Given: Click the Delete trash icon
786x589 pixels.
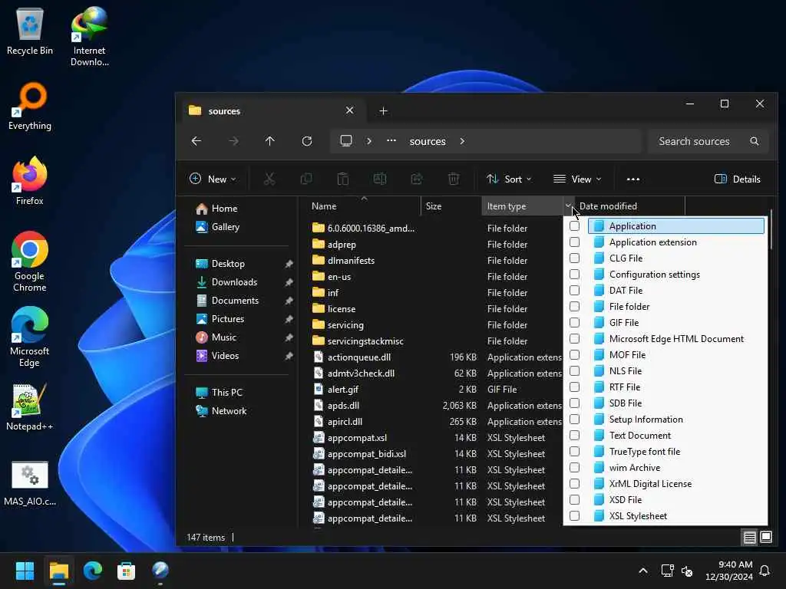Looking at the screenshot, I should [x=454, y=179].
